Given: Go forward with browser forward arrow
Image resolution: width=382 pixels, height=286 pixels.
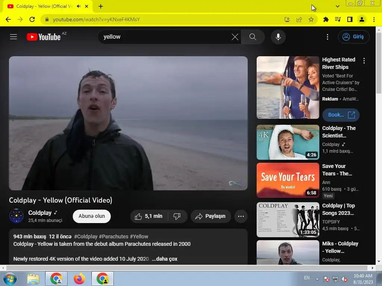Looking at the screenshot, I should (x=20, y=19).
